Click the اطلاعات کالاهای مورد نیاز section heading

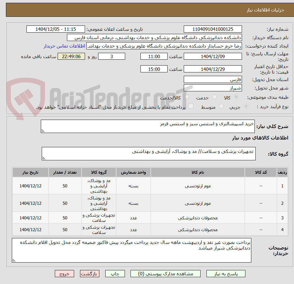pos(260,138)
